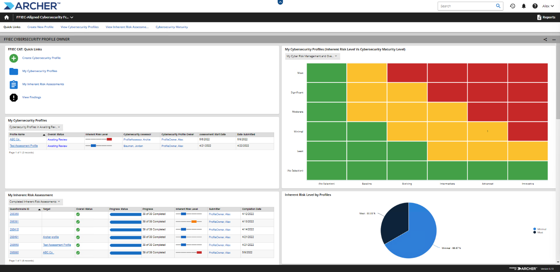Click the Minimal-Advanced heat map cell showing 1
Screen dimensions: 560x272
tap(487, 131)
